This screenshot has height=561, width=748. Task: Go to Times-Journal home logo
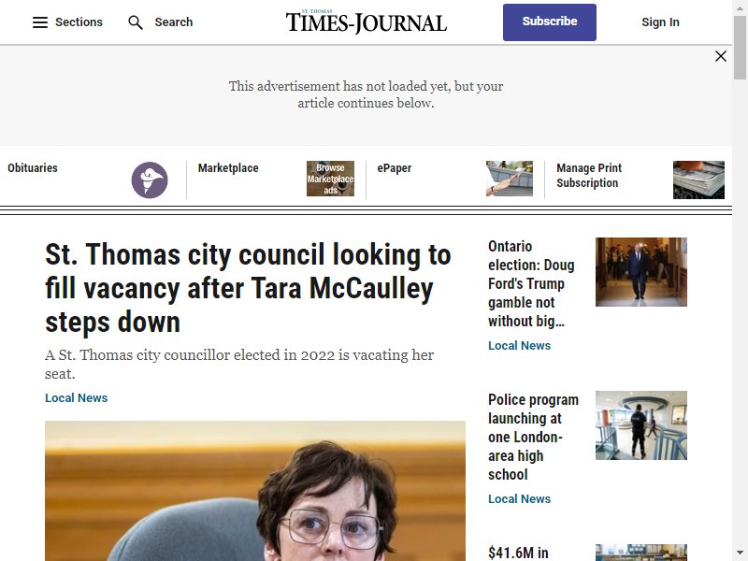click(366, 22)
